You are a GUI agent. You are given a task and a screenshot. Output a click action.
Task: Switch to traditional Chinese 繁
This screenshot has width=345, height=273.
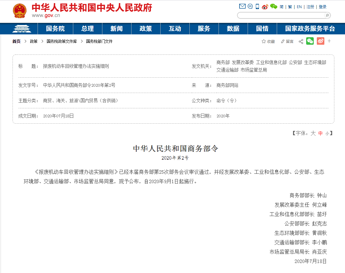coord(290,7)
